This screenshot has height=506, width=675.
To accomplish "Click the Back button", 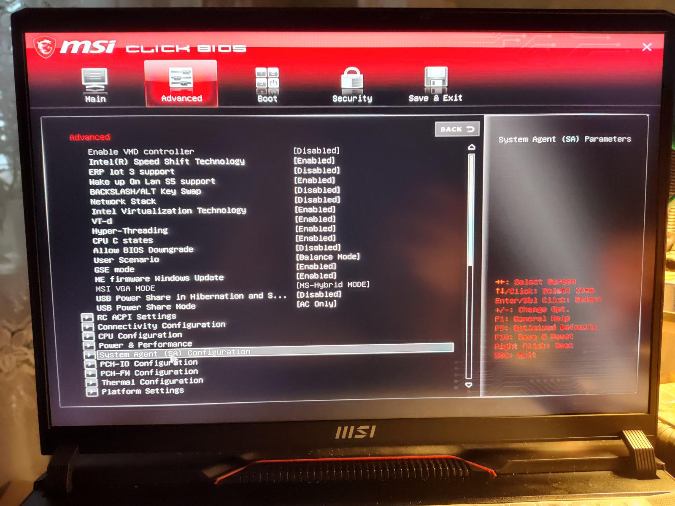I will pos(457,129).
